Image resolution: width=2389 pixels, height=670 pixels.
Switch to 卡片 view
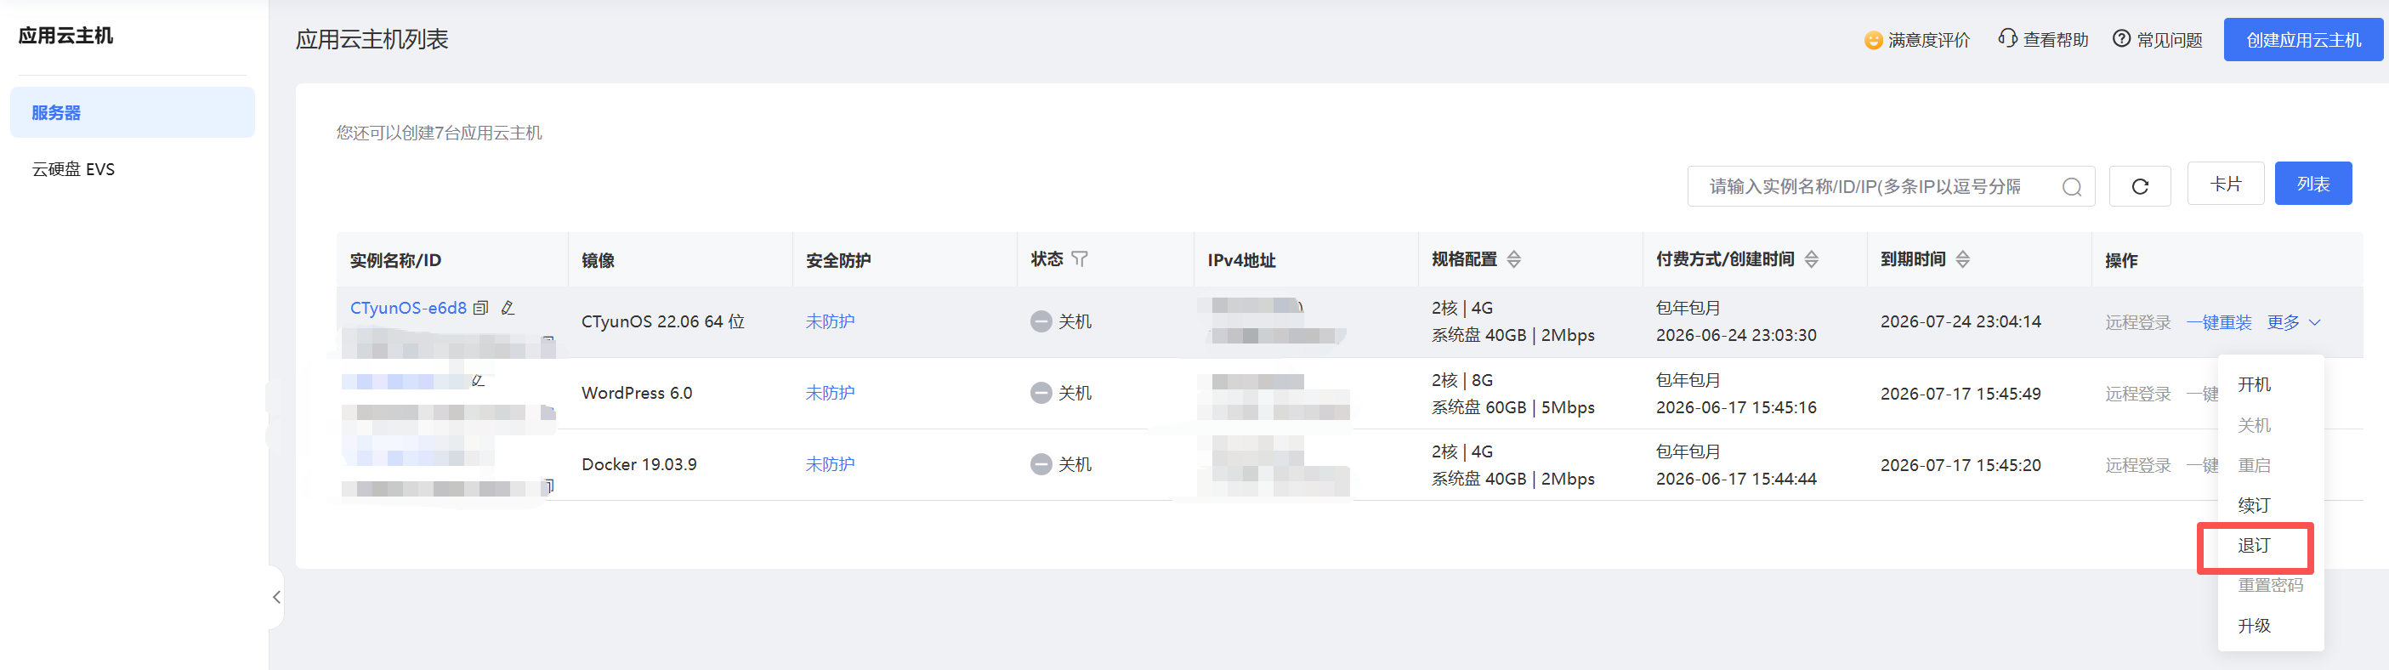pos(2225,184)
